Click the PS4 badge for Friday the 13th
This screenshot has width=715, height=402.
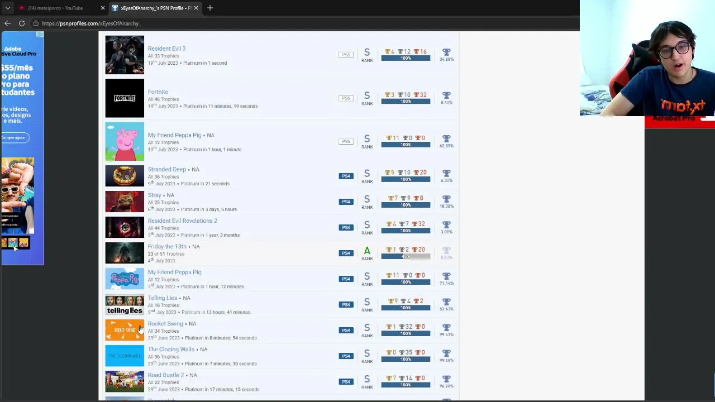[346, 253]
